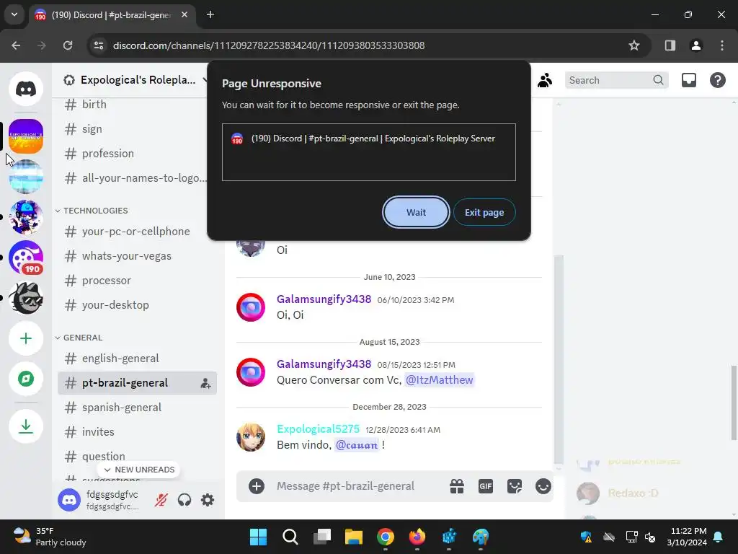This screenshot has height=554, width=738.
Task: Reload the page in Chrome
Action: [x=68, y=45]
